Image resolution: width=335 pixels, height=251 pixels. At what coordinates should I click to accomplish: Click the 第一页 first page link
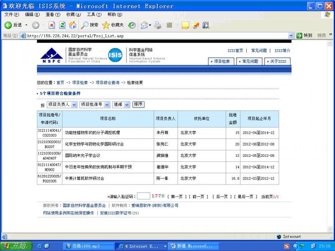[x=177, y=197]
